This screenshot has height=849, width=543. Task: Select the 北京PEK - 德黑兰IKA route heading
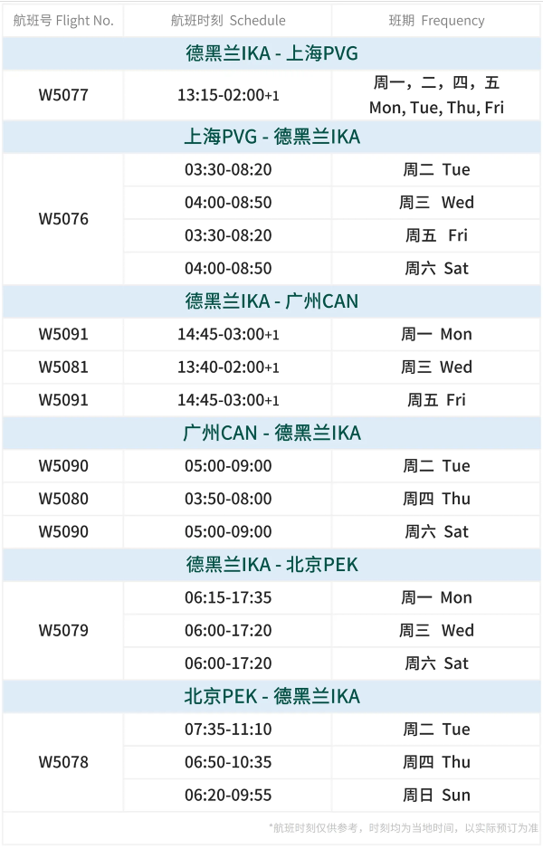pos(271,696)
